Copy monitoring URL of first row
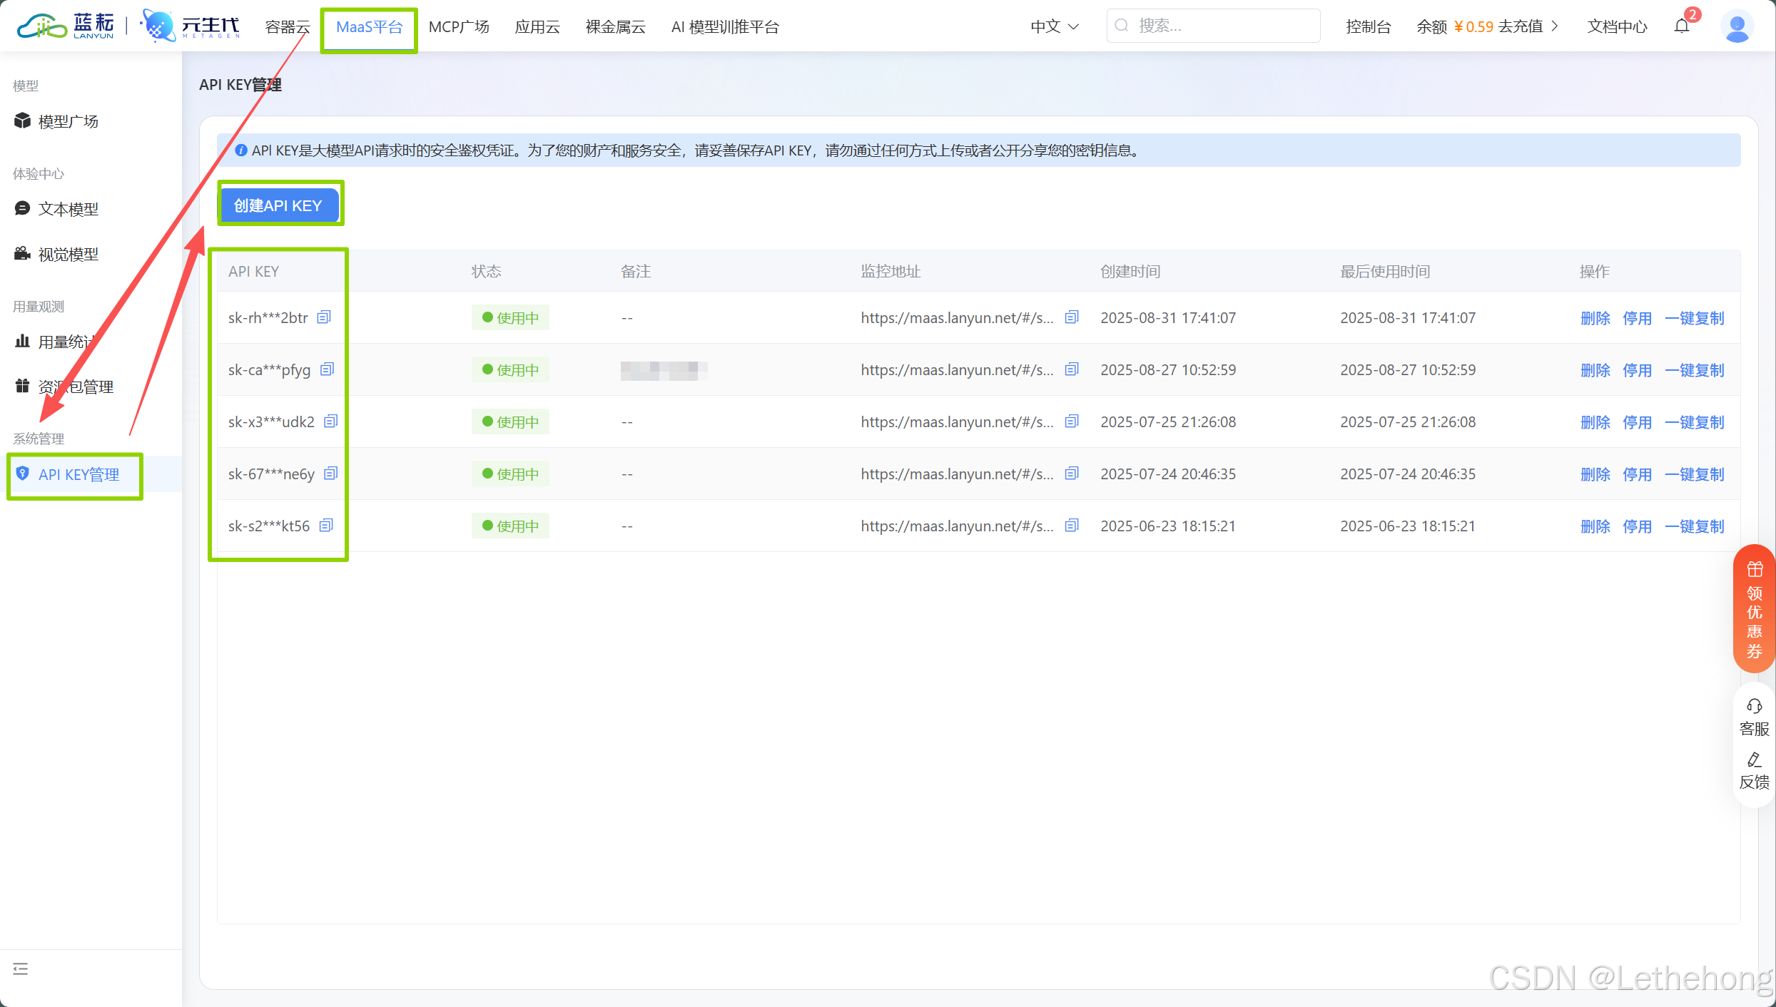This screenshot has width=1776, height=1007. (1071, 317)
